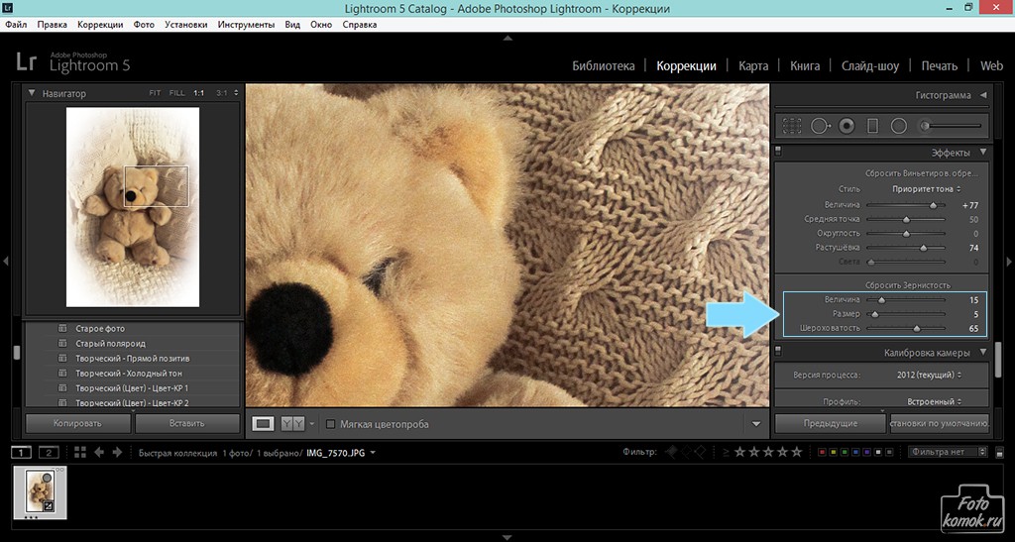The height and width of the screenshot is (542, 1015).
Task: Select the IMG_7570 filmstrip thumbnail
Action: click(40, 492)
